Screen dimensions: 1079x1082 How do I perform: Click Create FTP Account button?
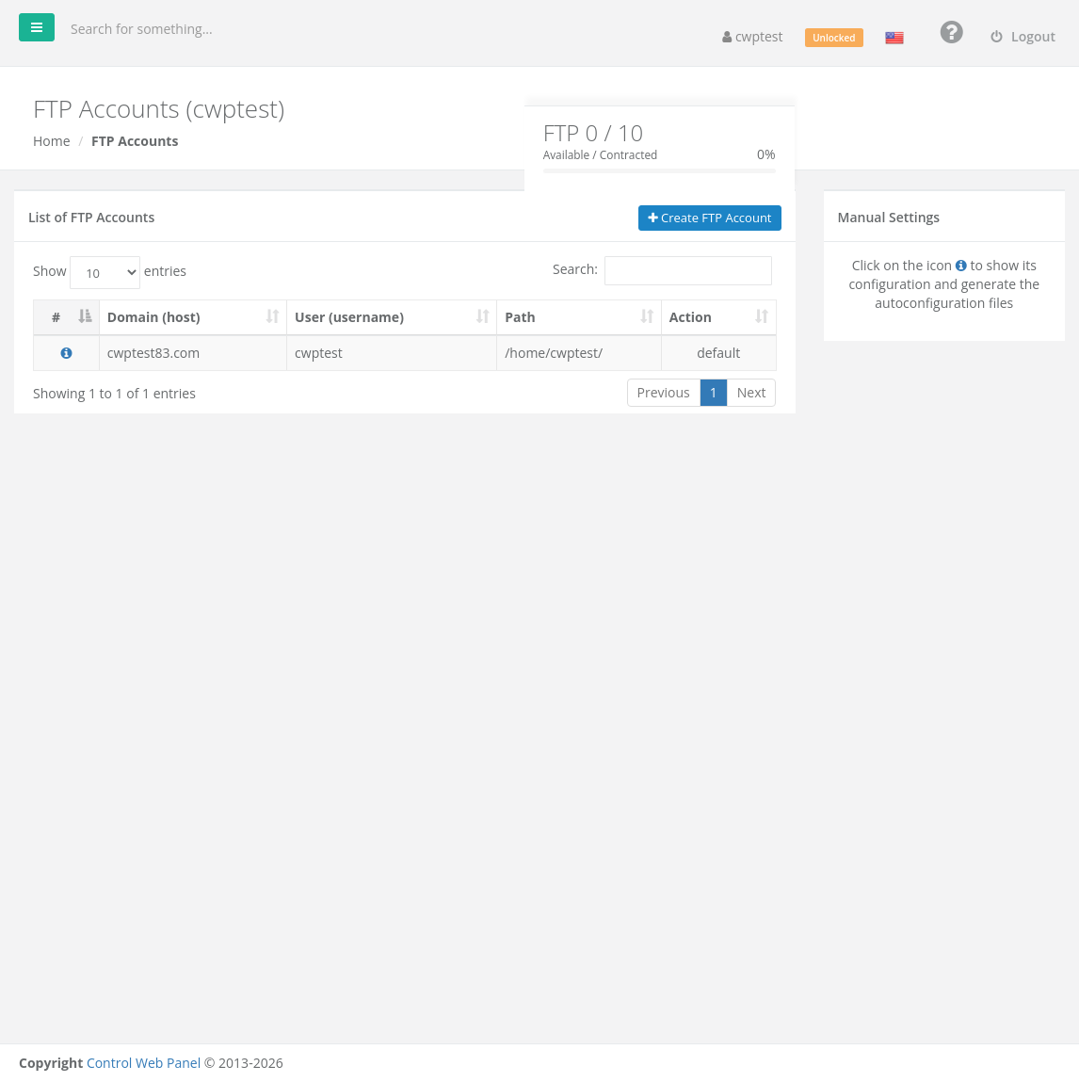[709, 218]
